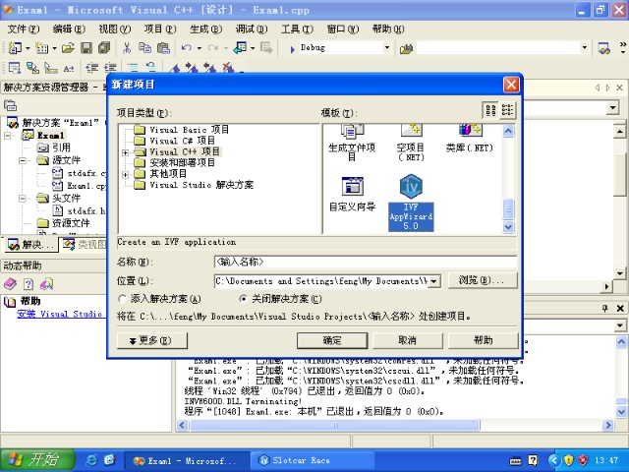This screenshot has height=472, width=629.
Task: Click the properties icon in Solution Explorer
Action: point(10,105)
